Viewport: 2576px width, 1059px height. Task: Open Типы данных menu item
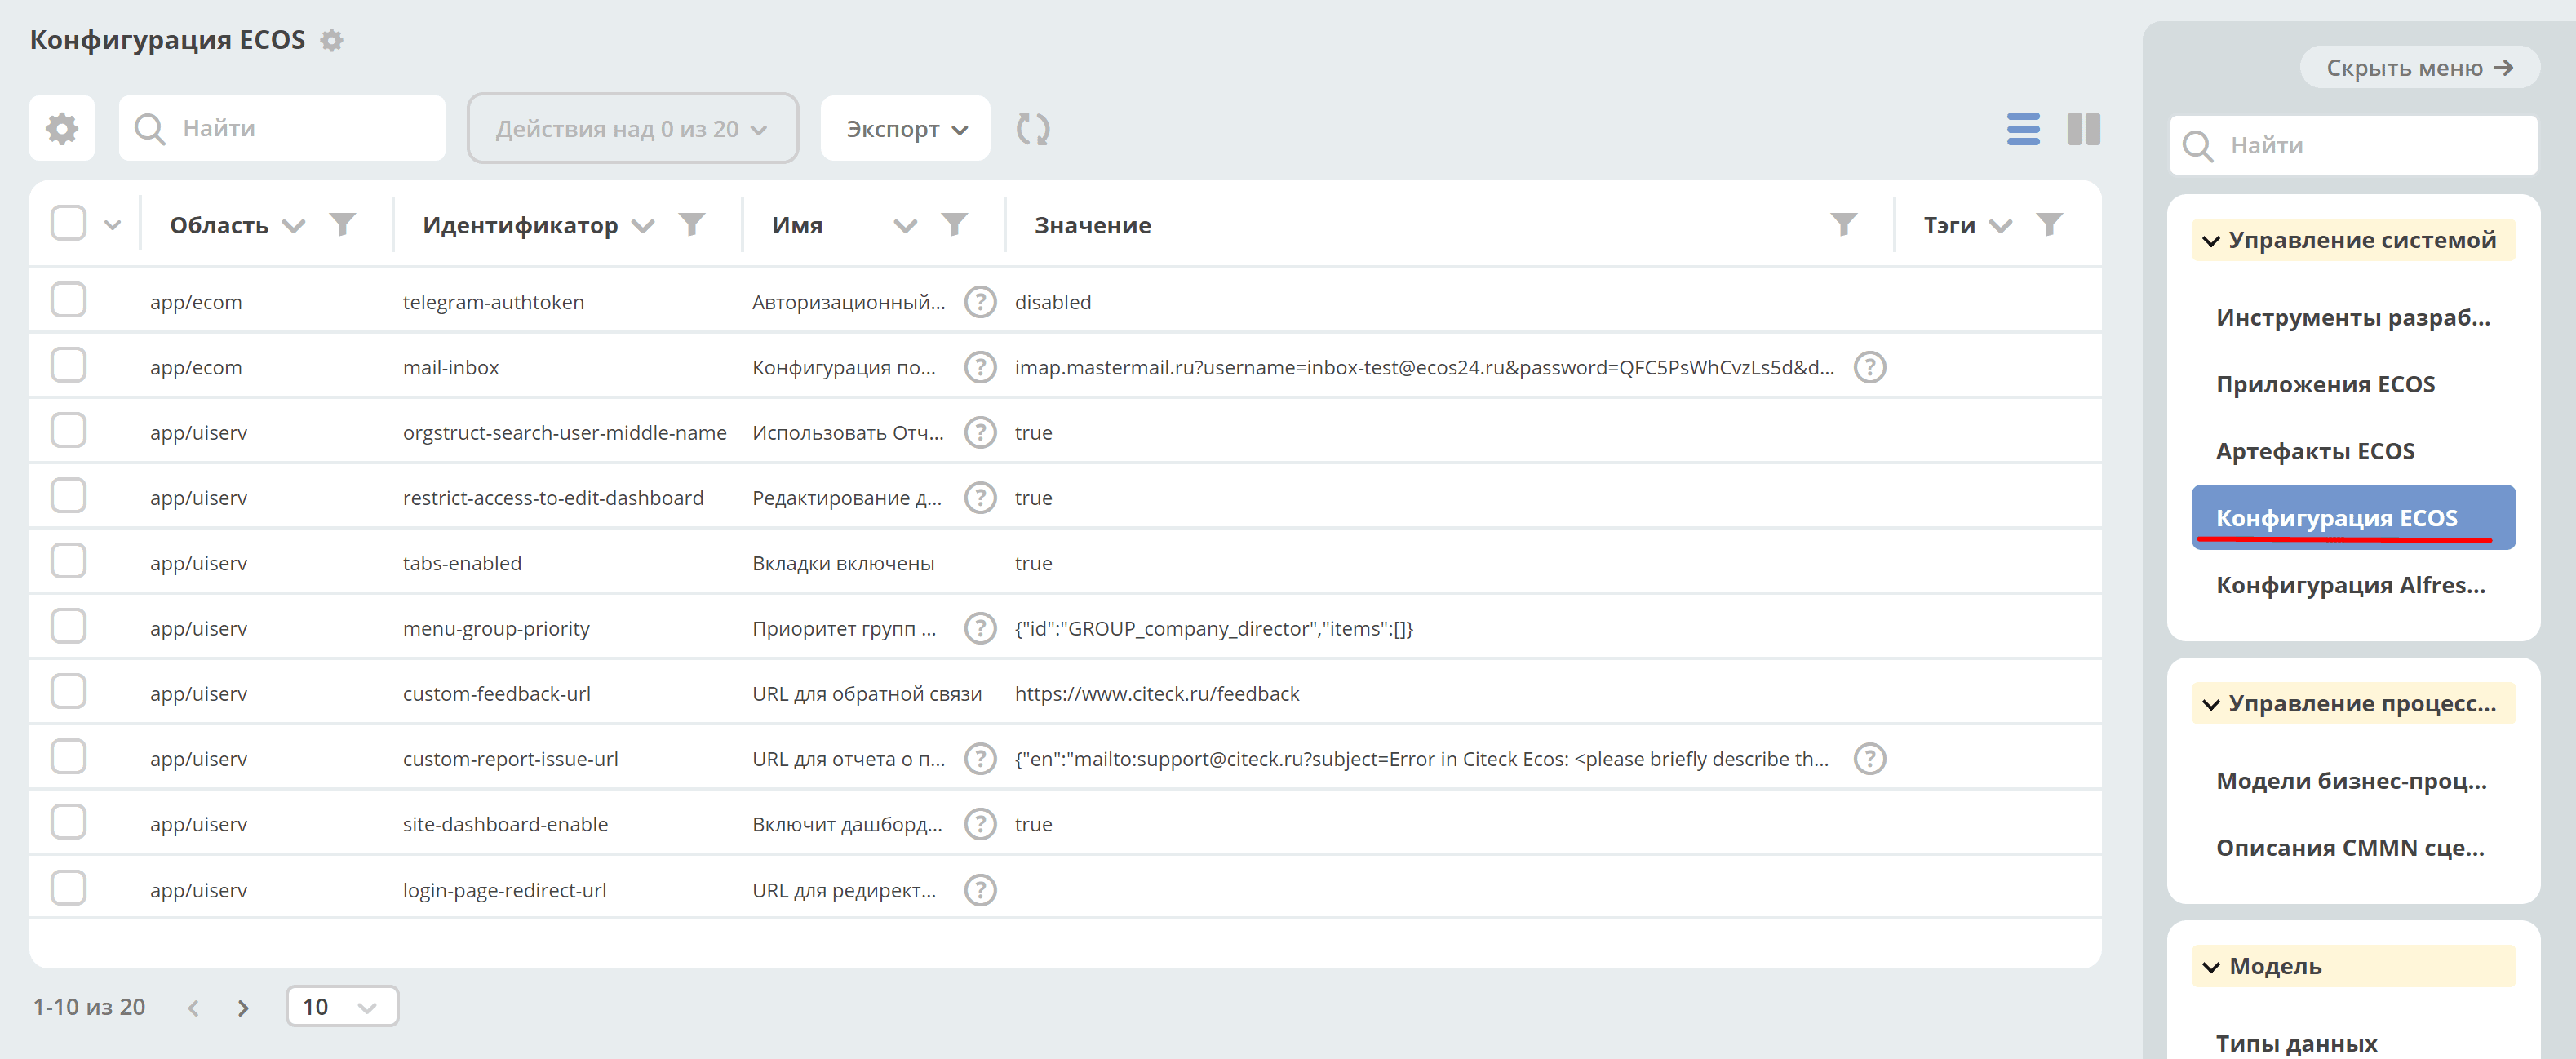2297,1043
